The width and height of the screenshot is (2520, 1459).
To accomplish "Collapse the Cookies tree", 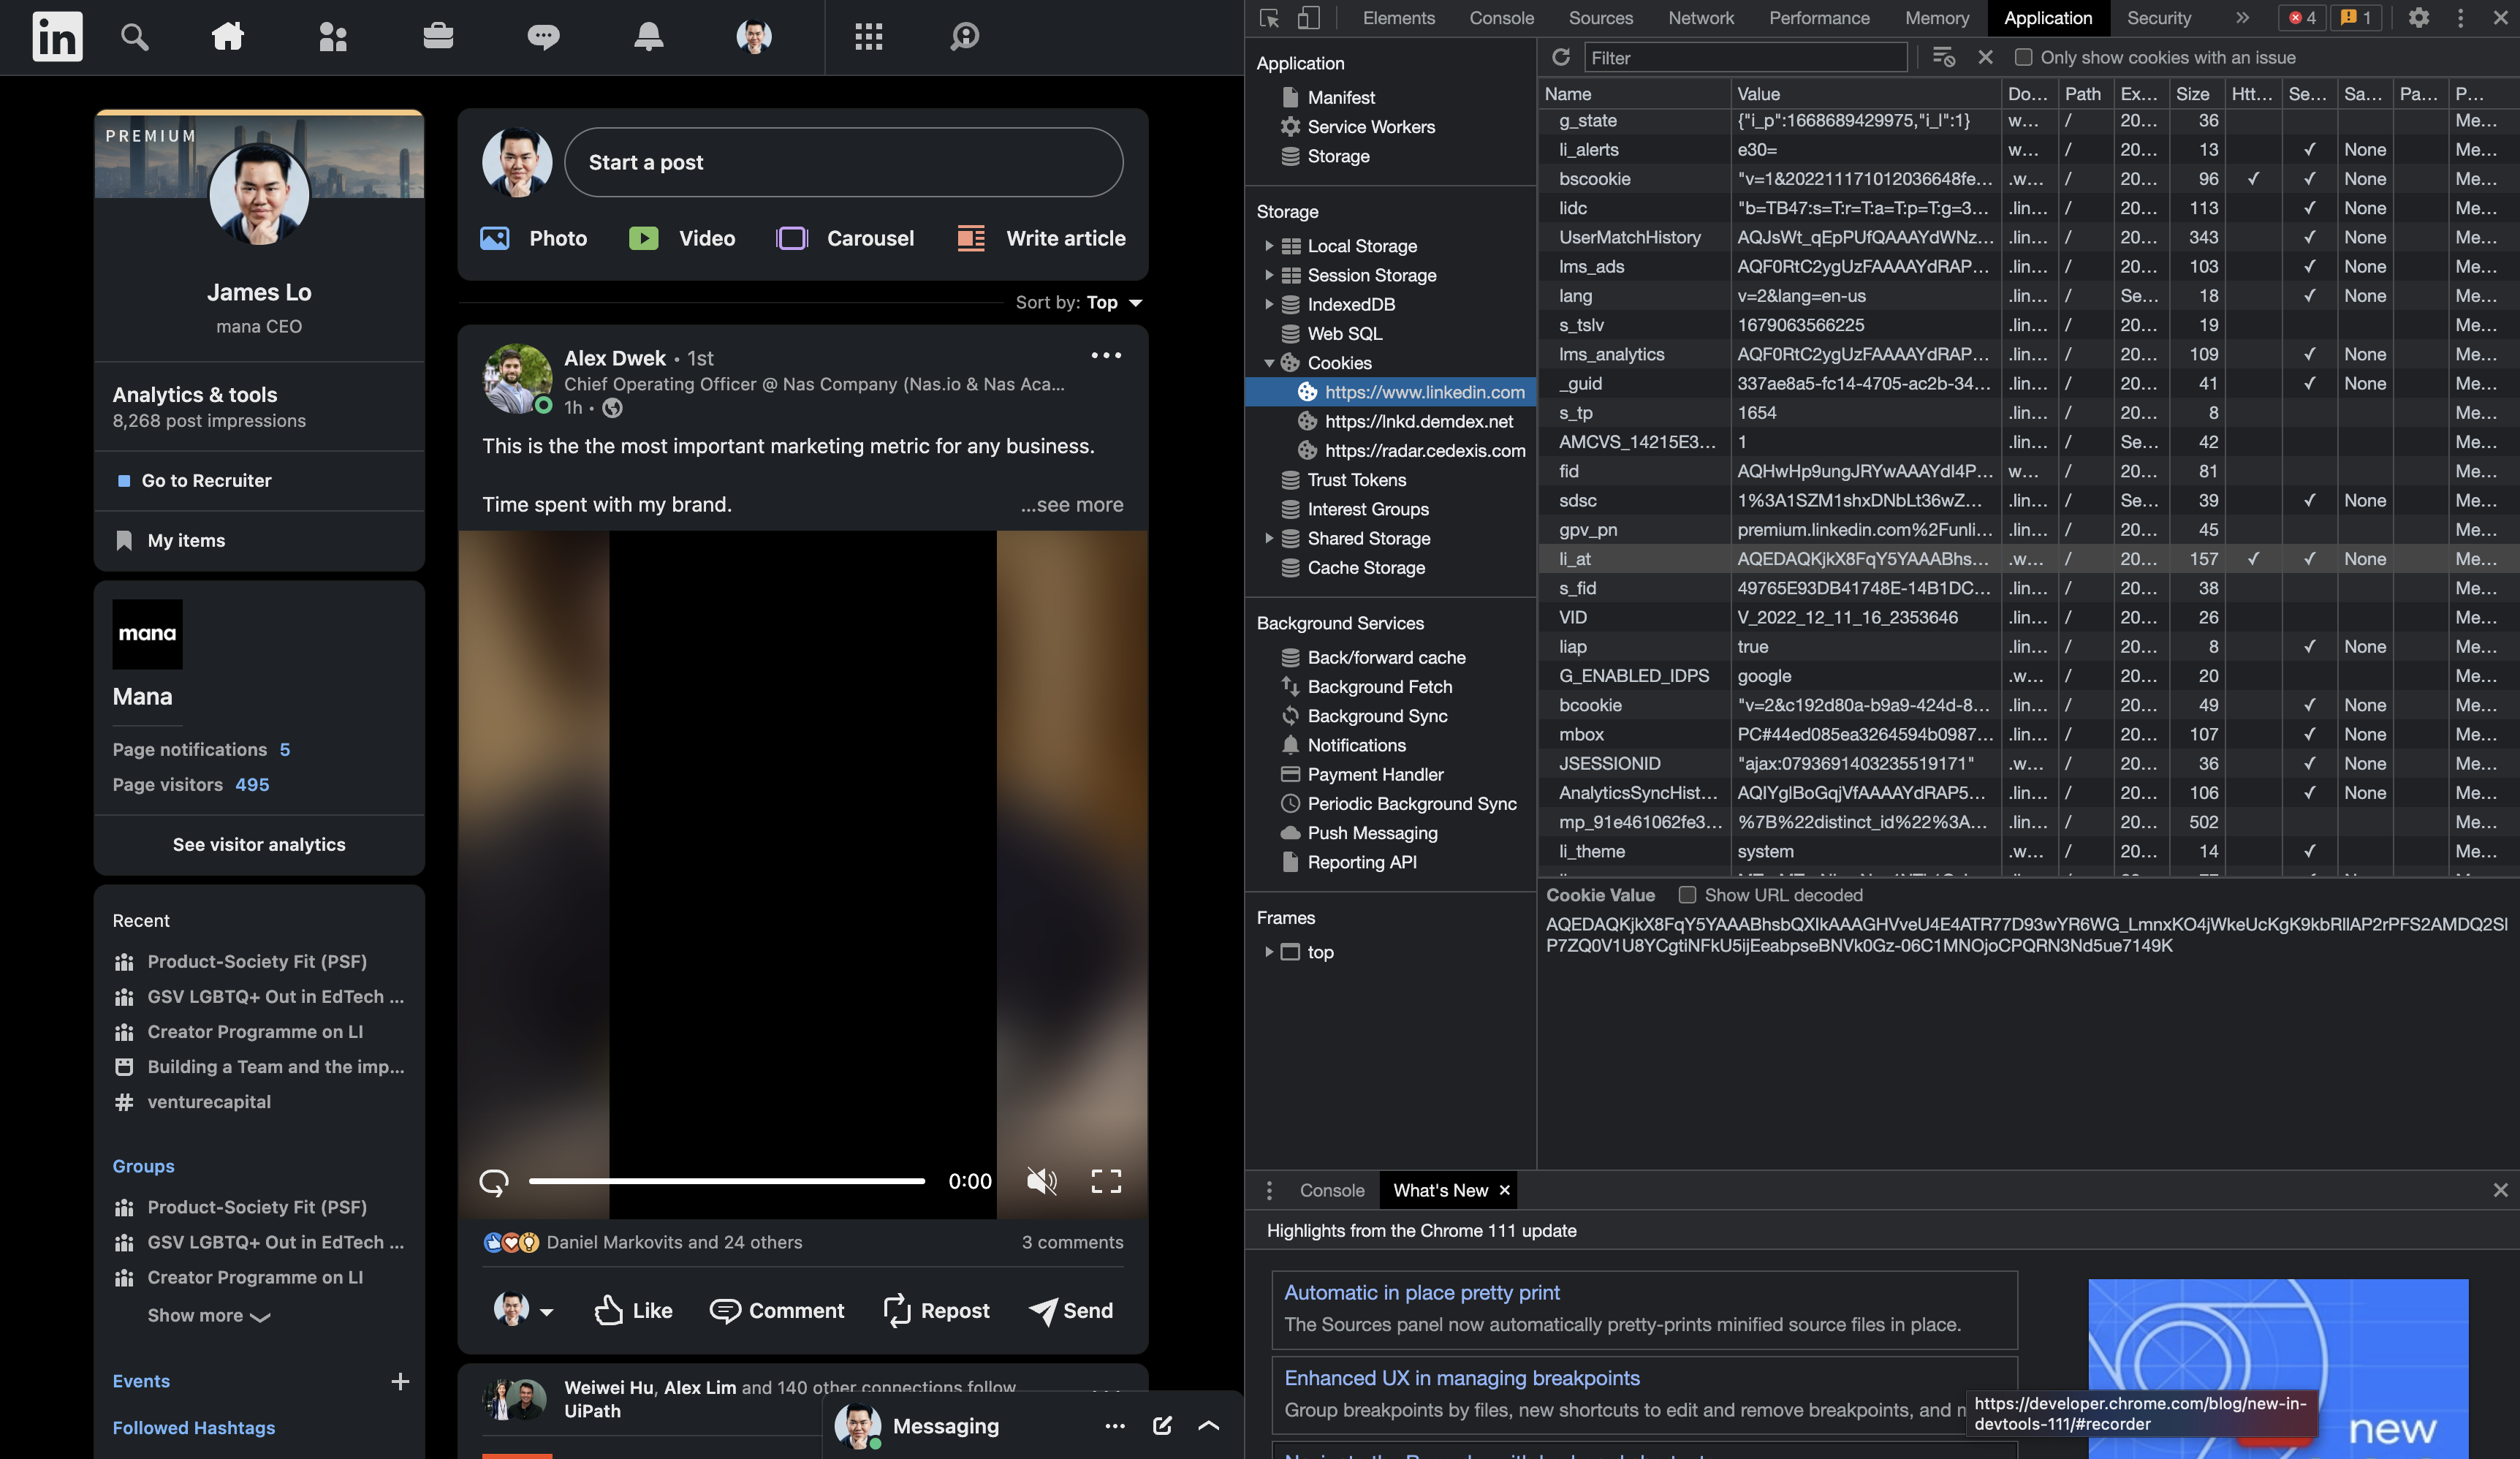I will click(x=1269, y=363).
